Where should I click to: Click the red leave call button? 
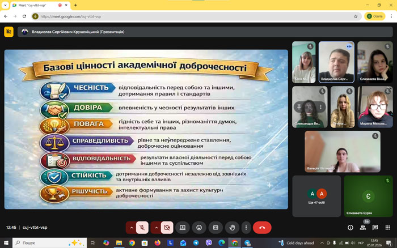(x=262, y=227)
